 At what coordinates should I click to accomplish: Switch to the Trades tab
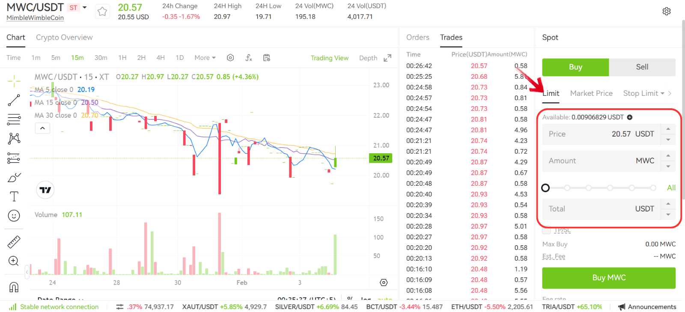451,37
